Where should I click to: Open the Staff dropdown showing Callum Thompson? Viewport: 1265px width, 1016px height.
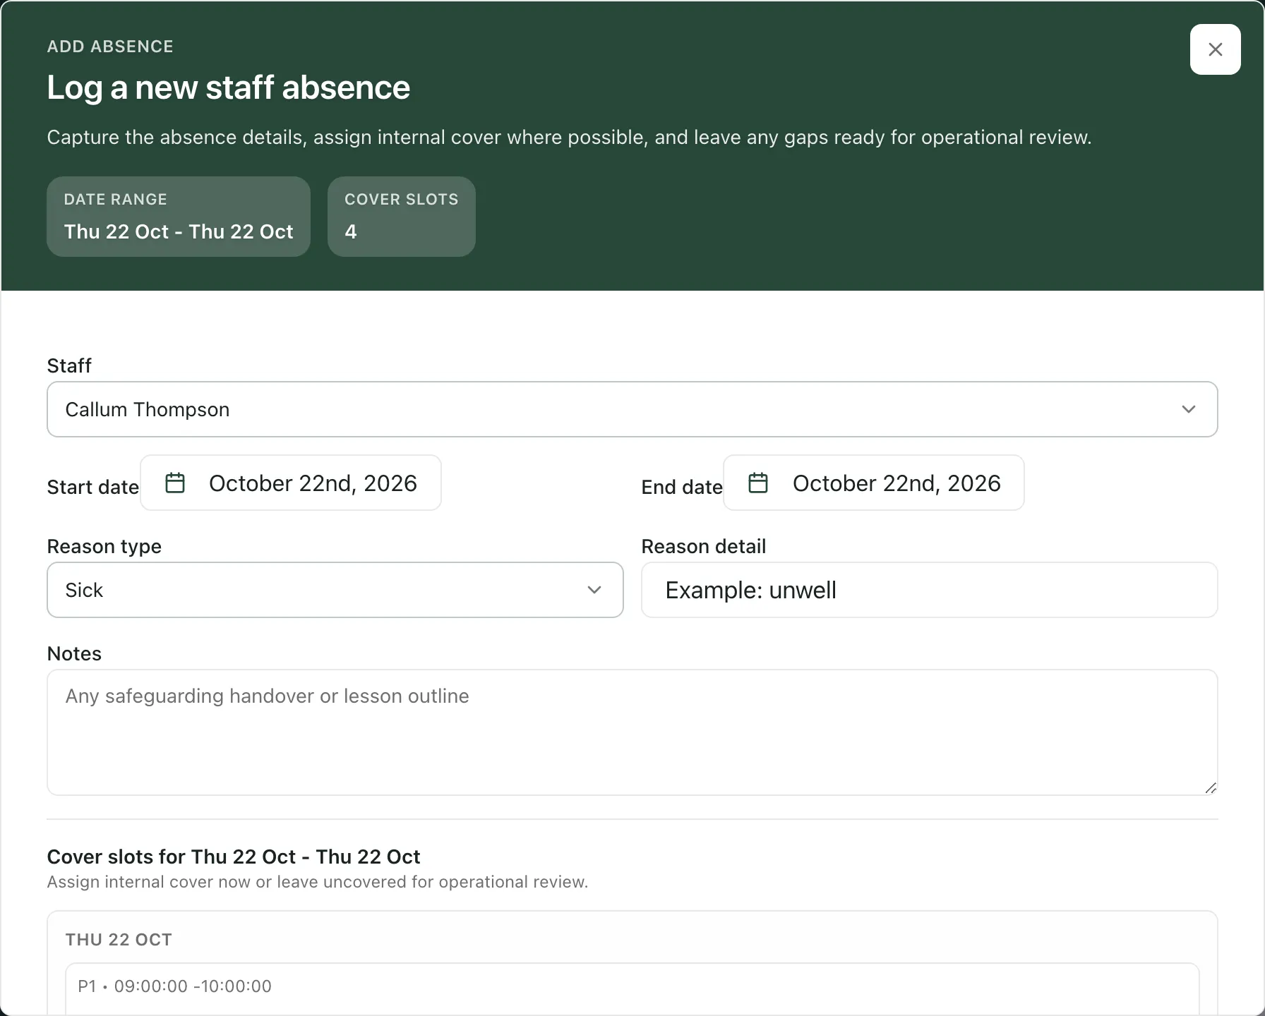(x=632, y=409)
